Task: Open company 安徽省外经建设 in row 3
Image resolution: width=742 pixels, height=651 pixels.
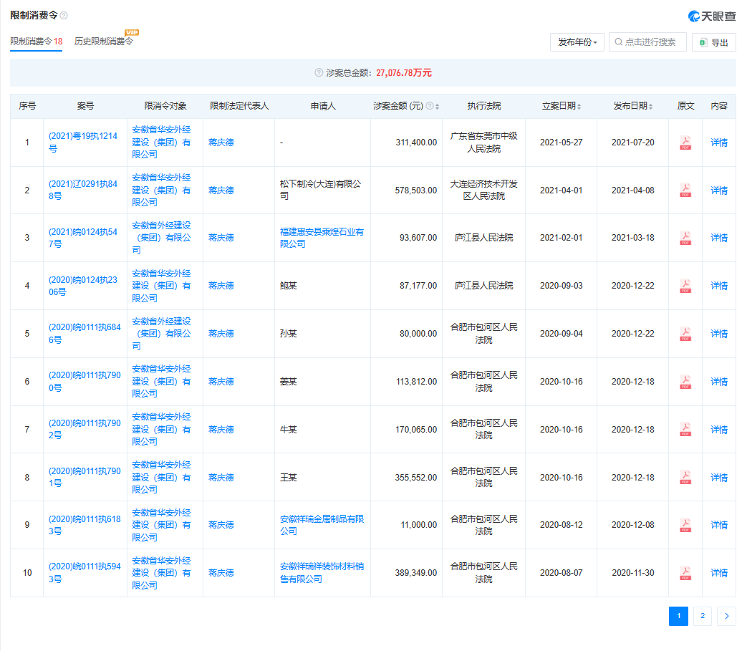Action: [161, 238]
